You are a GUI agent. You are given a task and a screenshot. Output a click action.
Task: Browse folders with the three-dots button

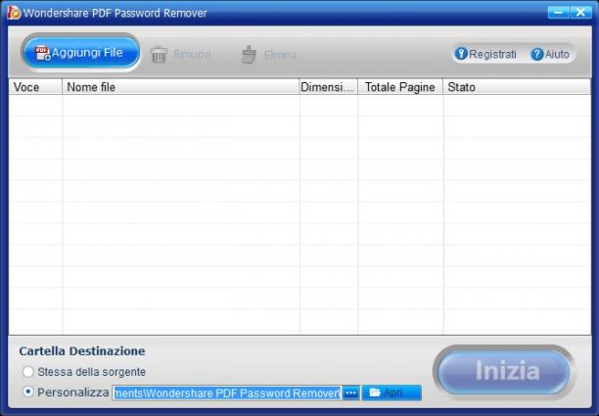click(351, 393)
